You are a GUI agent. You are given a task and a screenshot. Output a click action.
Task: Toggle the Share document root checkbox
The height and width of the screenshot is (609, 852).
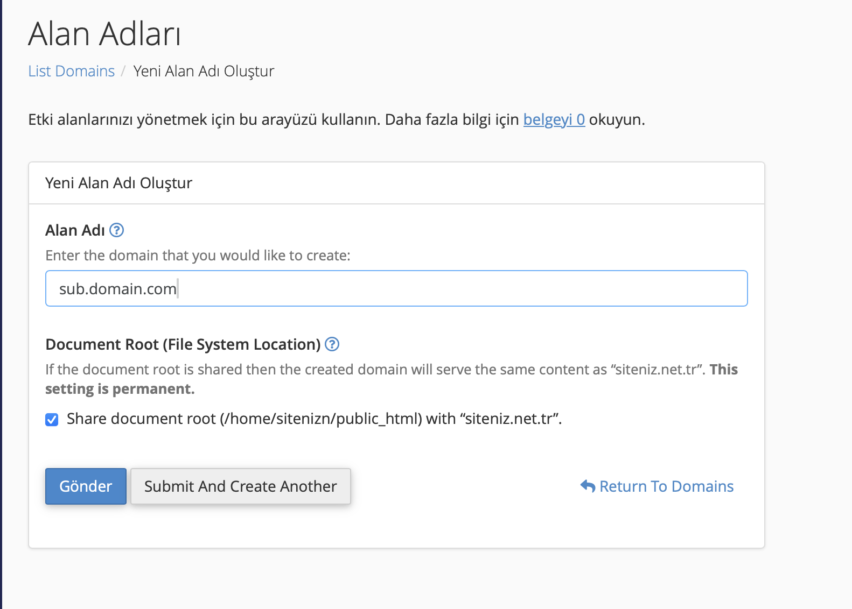point(52,420)
